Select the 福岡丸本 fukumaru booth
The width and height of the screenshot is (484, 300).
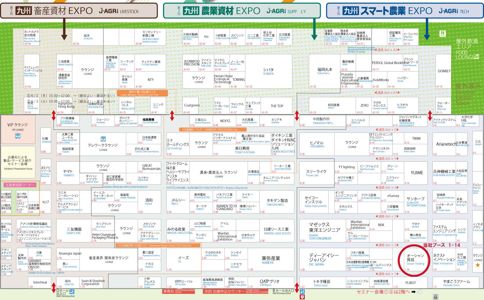(325, 71)
